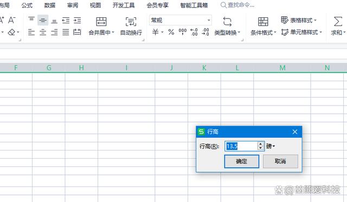
Task: Apply thousands separator (000) format
Action: (183, 32)
